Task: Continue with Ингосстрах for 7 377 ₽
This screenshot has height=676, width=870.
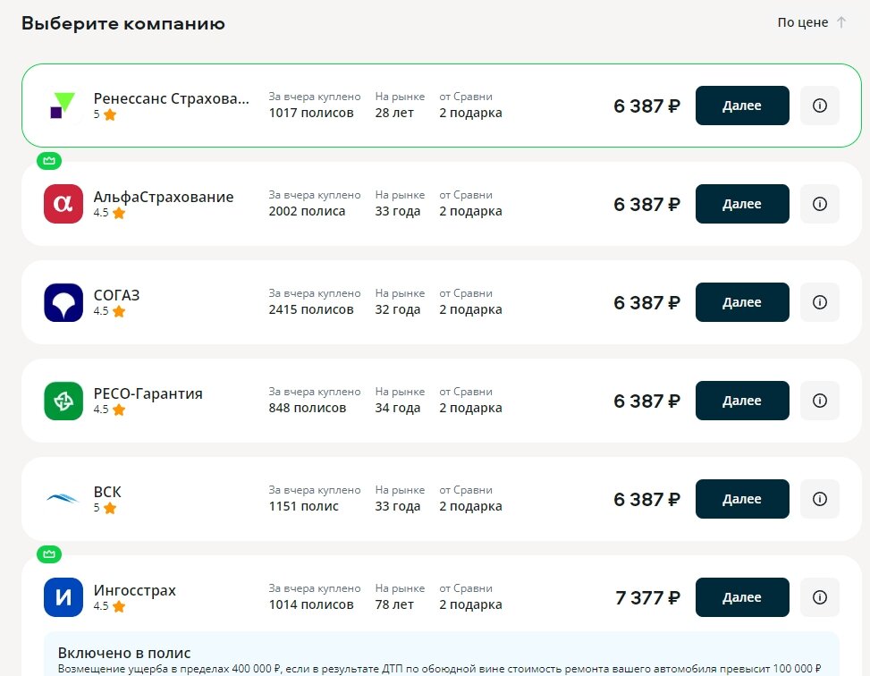Action: [x=742, y=597]
